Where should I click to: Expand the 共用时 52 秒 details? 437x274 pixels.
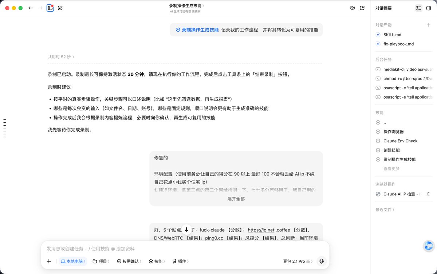click(61, 57)
